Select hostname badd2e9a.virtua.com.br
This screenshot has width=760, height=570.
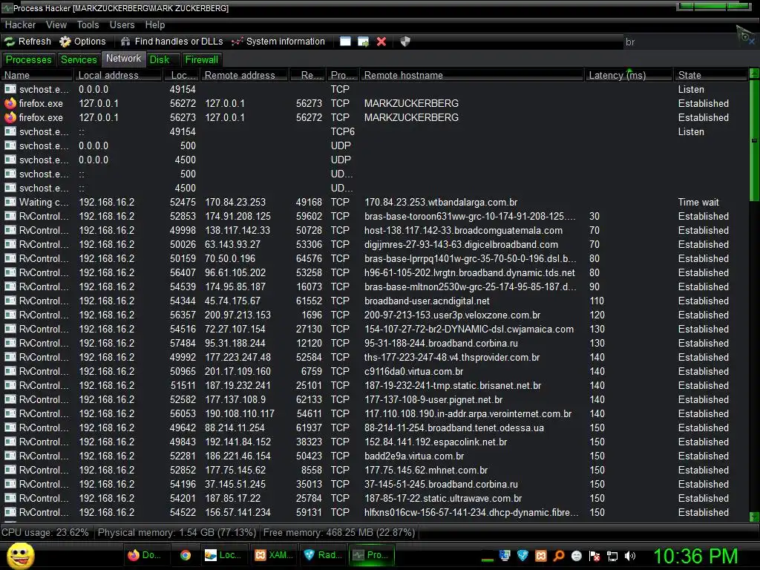[x=414, y=456]
